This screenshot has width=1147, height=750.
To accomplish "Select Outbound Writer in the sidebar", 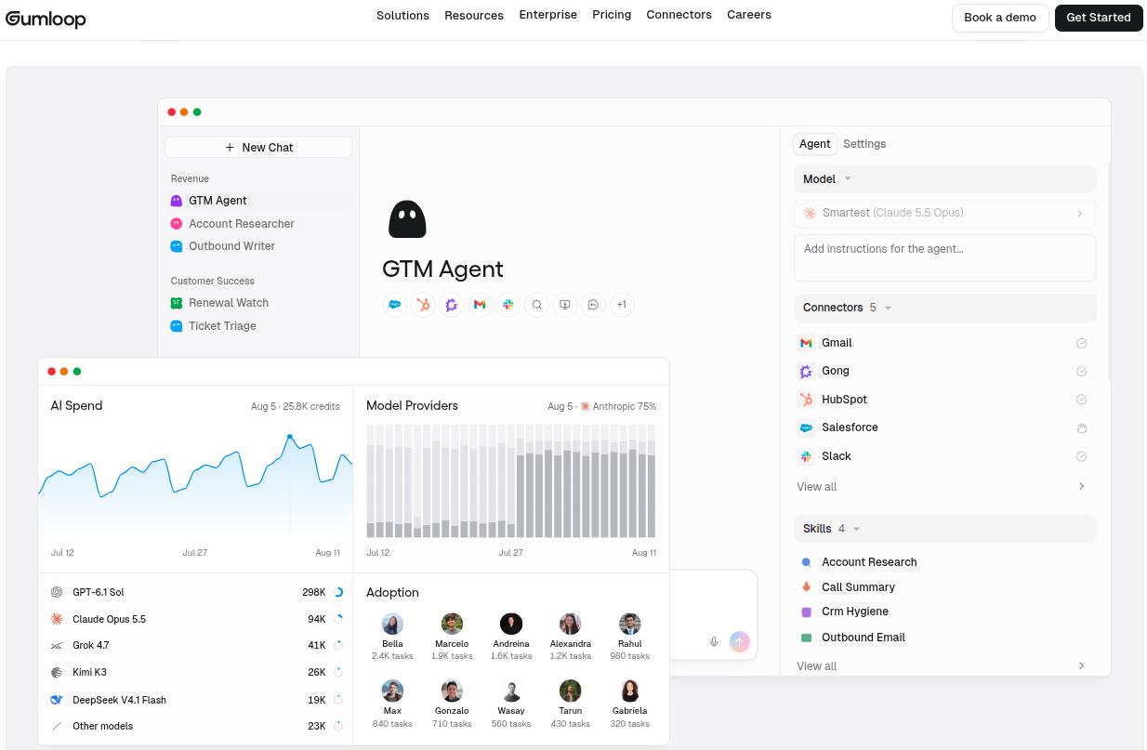I will pyautogui.click(x=258, y=246).
